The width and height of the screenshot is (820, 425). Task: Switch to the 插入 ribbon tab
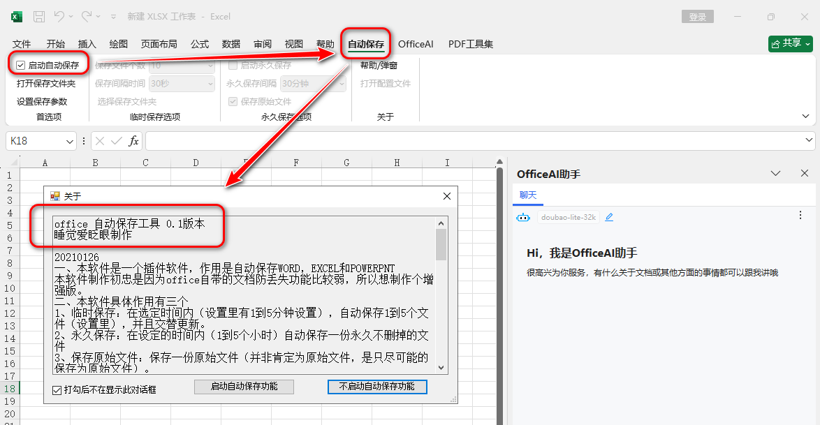tap(87, 44)
